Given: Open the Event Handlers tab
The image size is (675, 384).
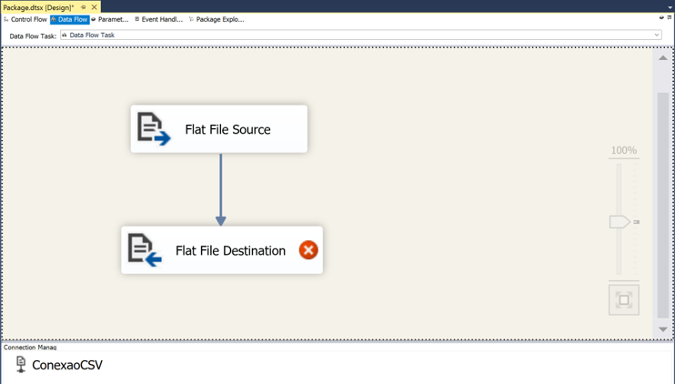Looking at the screenshot, I should point(159,19).
